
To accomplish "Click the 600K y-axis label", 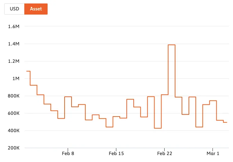I will [14, 113].
